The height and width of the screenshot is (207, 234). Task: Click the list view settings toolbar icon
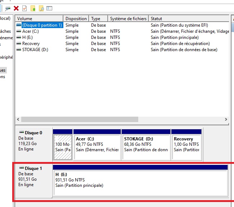(50, 8)
